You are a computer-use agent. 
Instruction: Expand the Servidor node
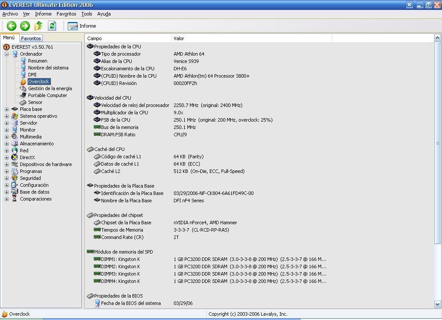coord(6,123)
